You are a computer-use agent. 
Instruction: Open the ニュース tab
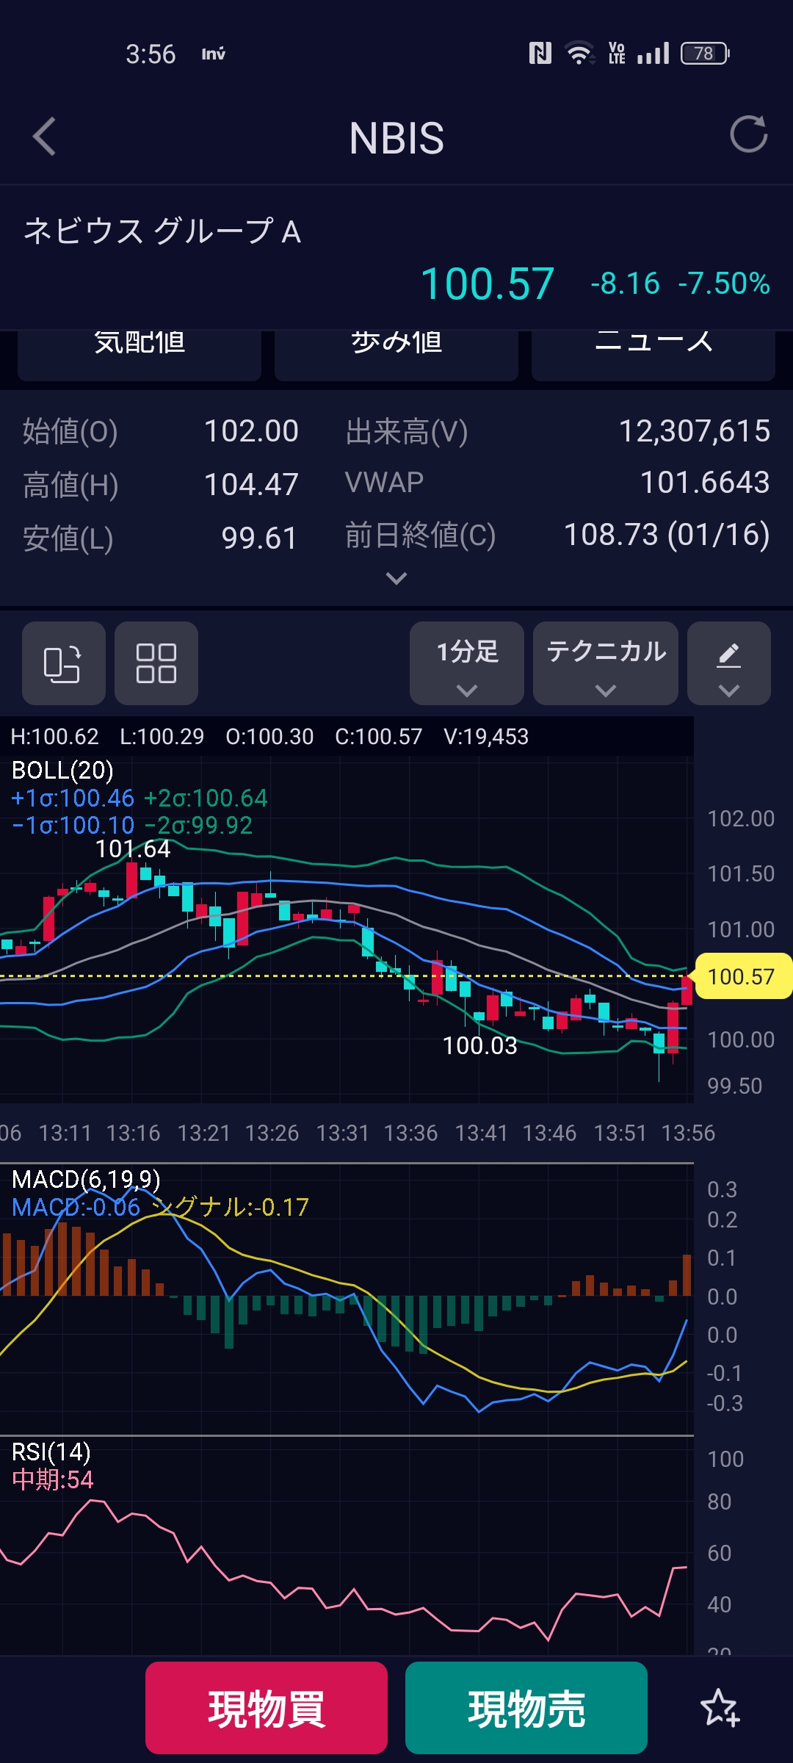point(653,345)
